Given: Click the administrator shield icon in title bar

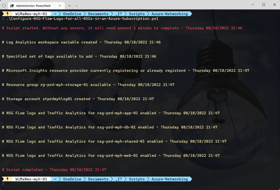Looking at the screenshot, I should (x=4, y=5).
